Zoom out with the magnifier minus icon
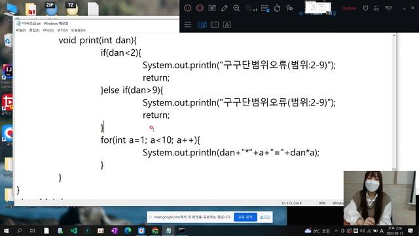This screenshot has height=236, width=419. click(249, 9)
